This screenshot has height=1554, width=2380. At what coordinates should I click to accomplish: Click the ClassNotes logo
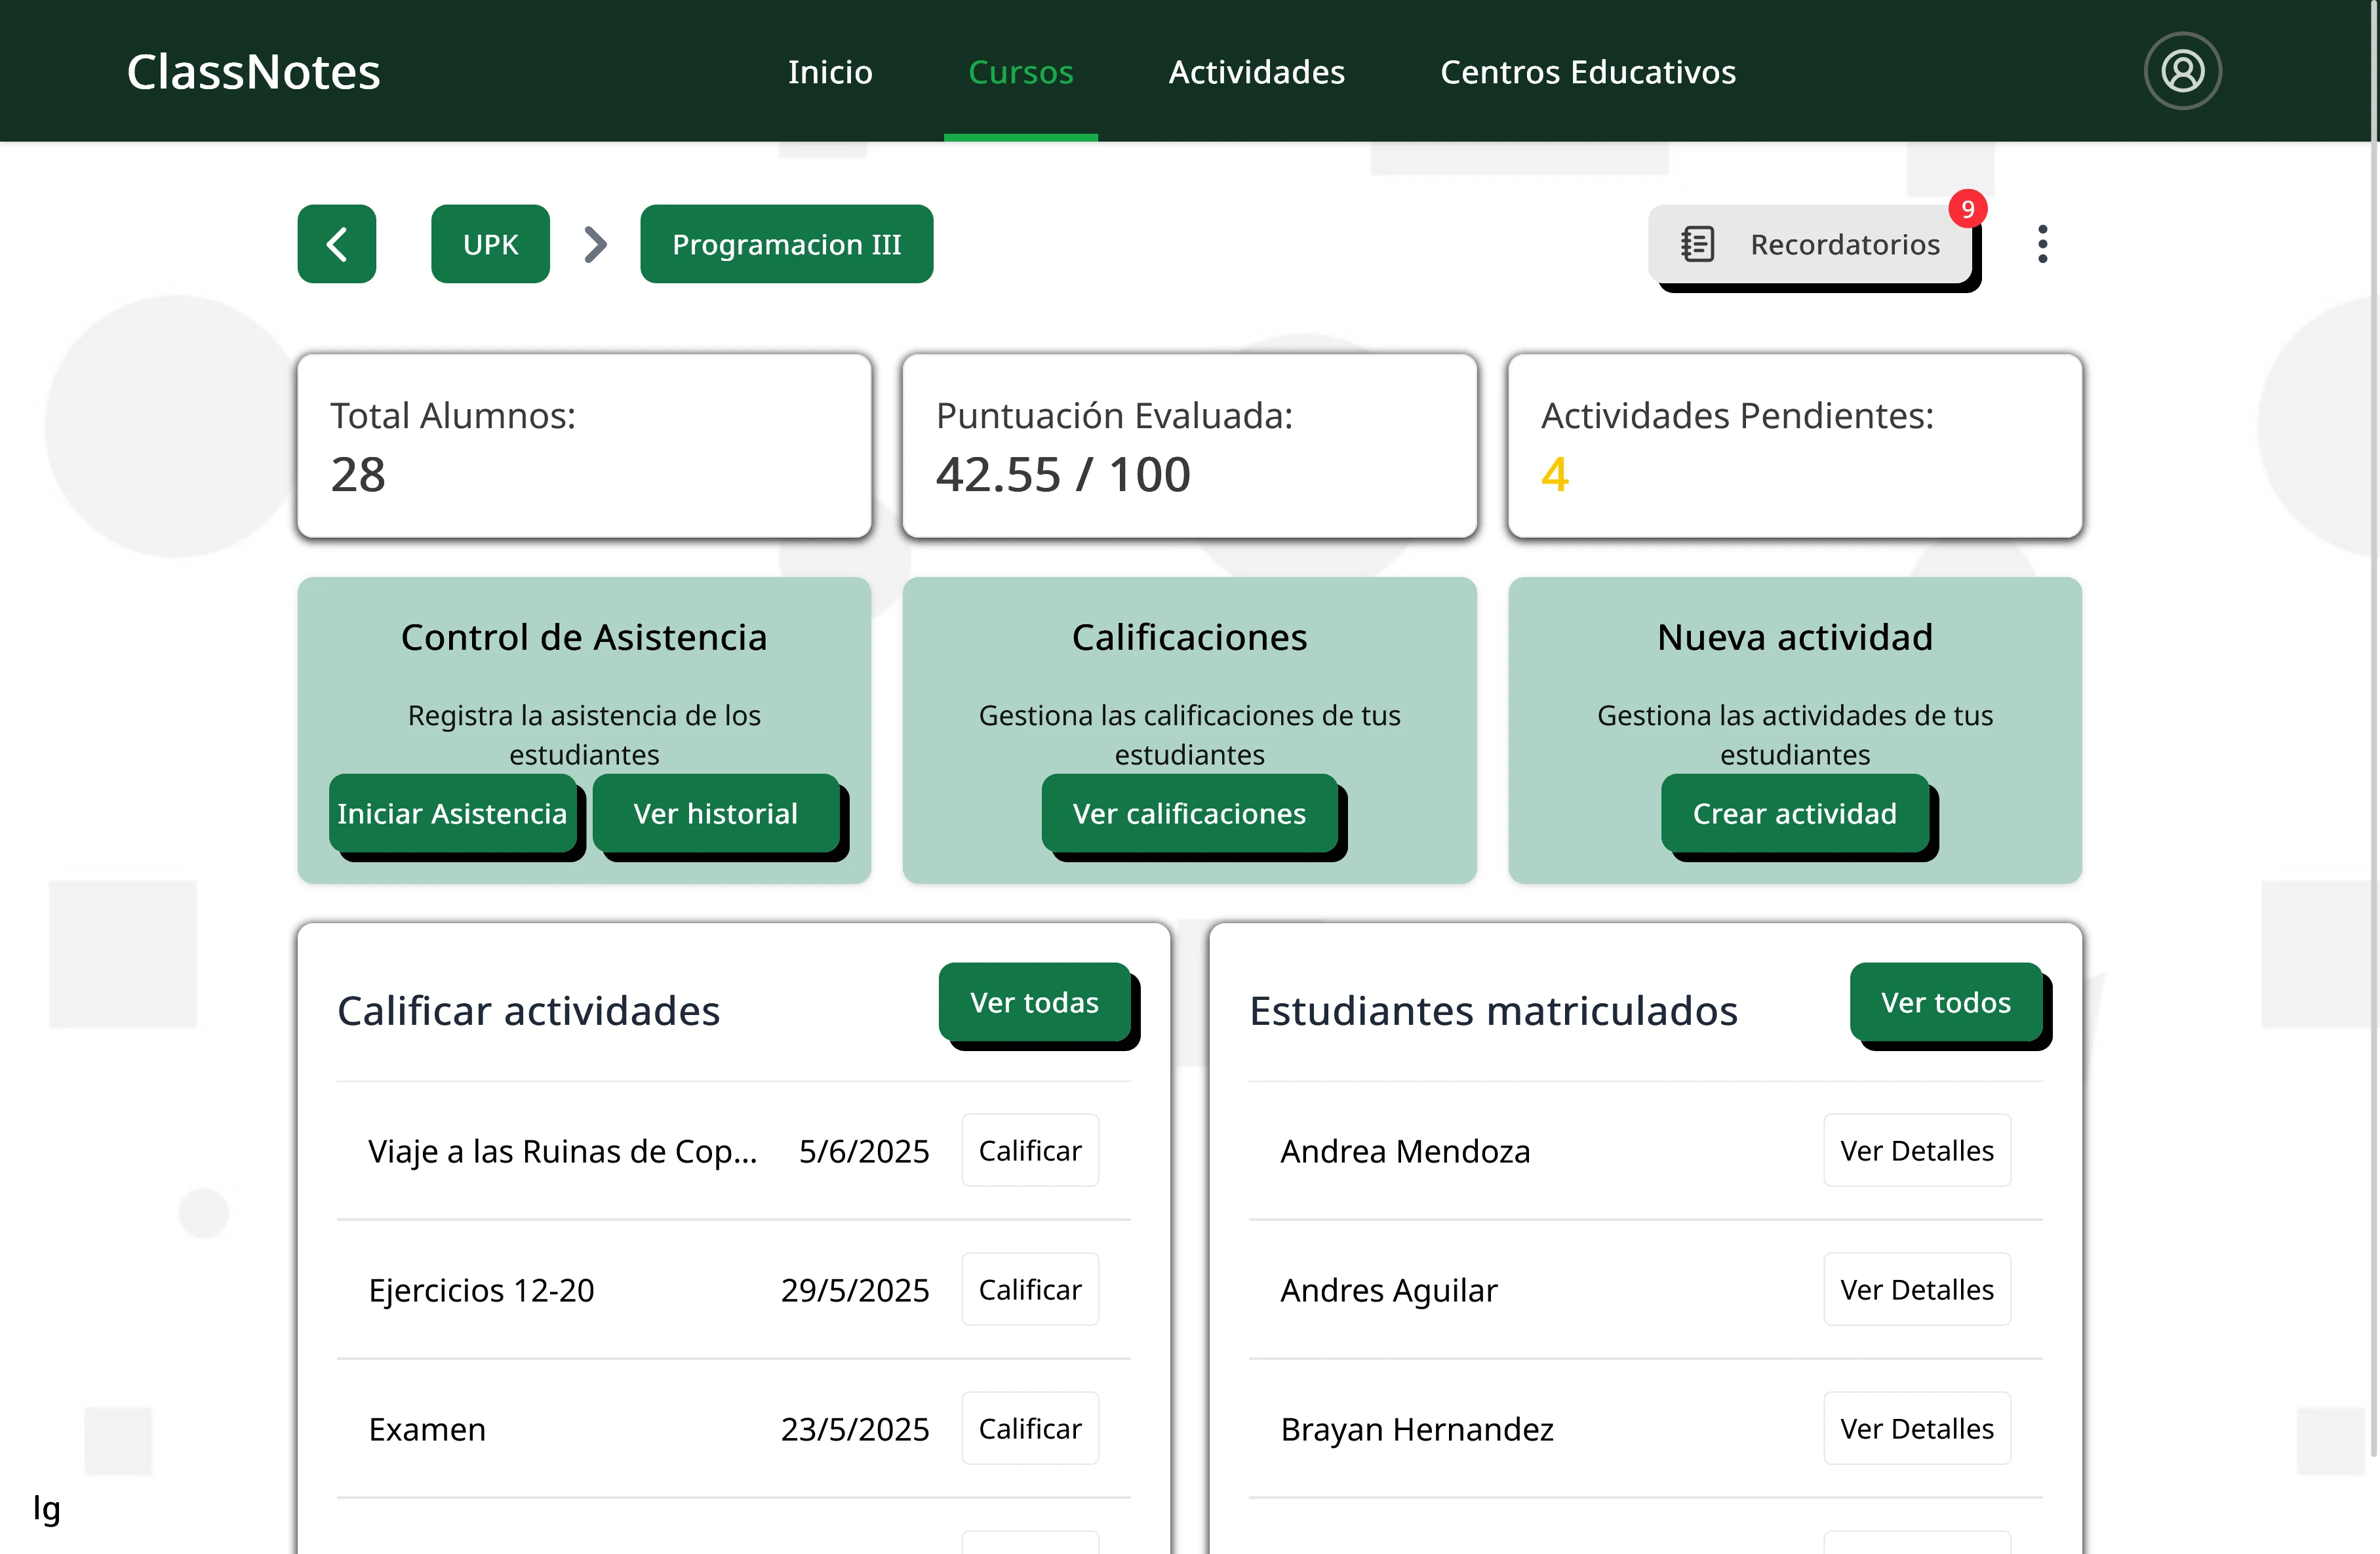[254, 72]
